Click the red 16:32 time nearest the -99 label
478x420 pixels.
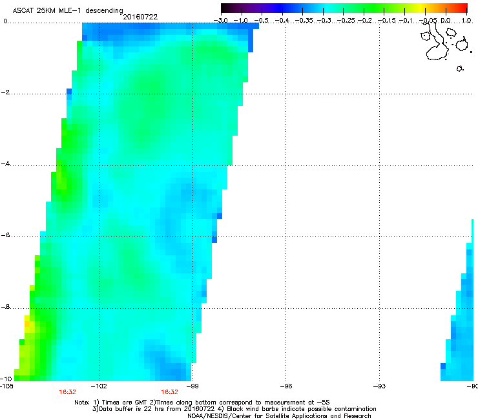point(169,392)
